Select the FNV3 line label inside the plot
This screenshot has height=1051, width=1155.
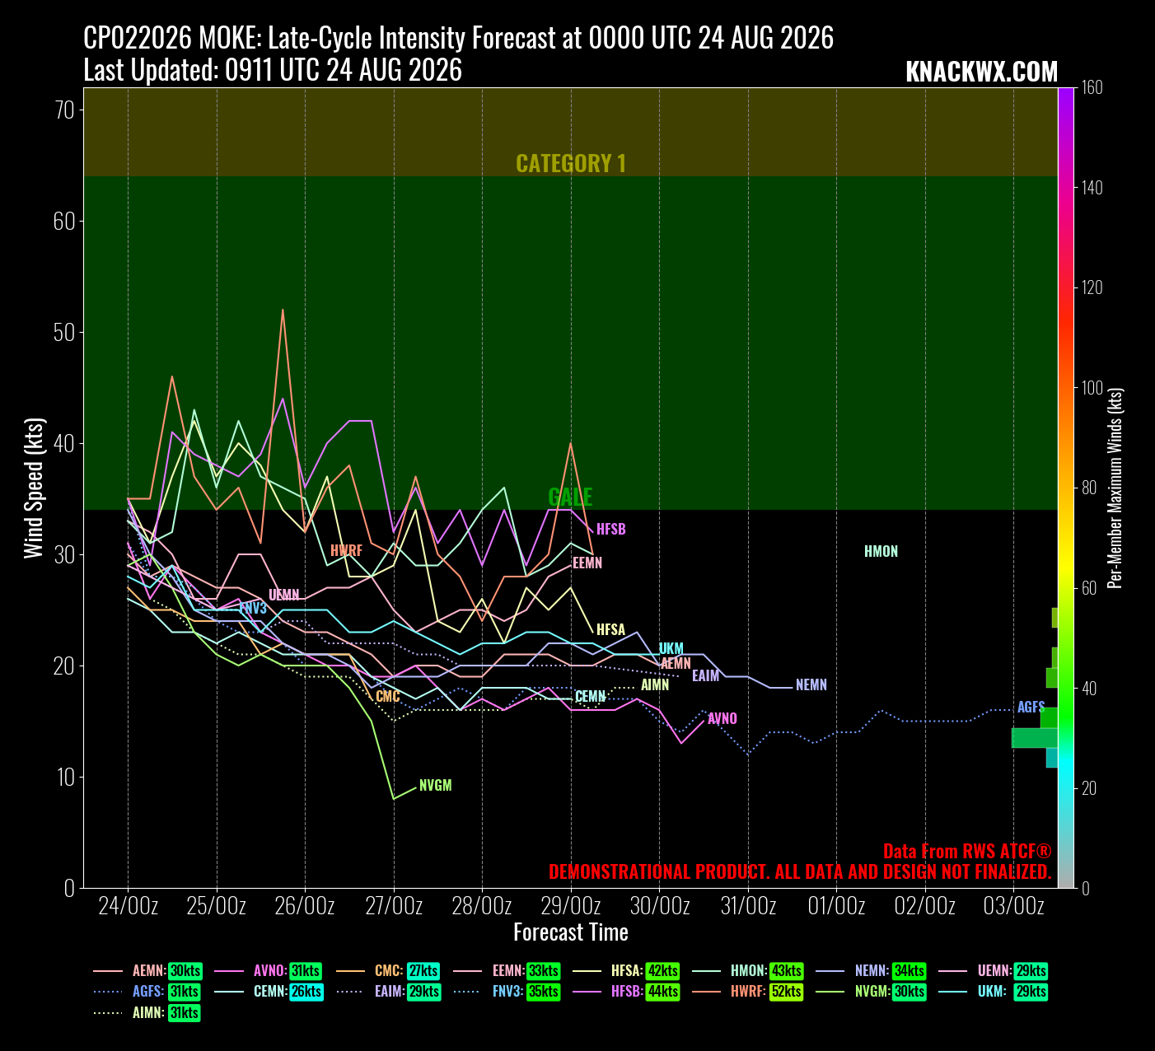(253, 608)
